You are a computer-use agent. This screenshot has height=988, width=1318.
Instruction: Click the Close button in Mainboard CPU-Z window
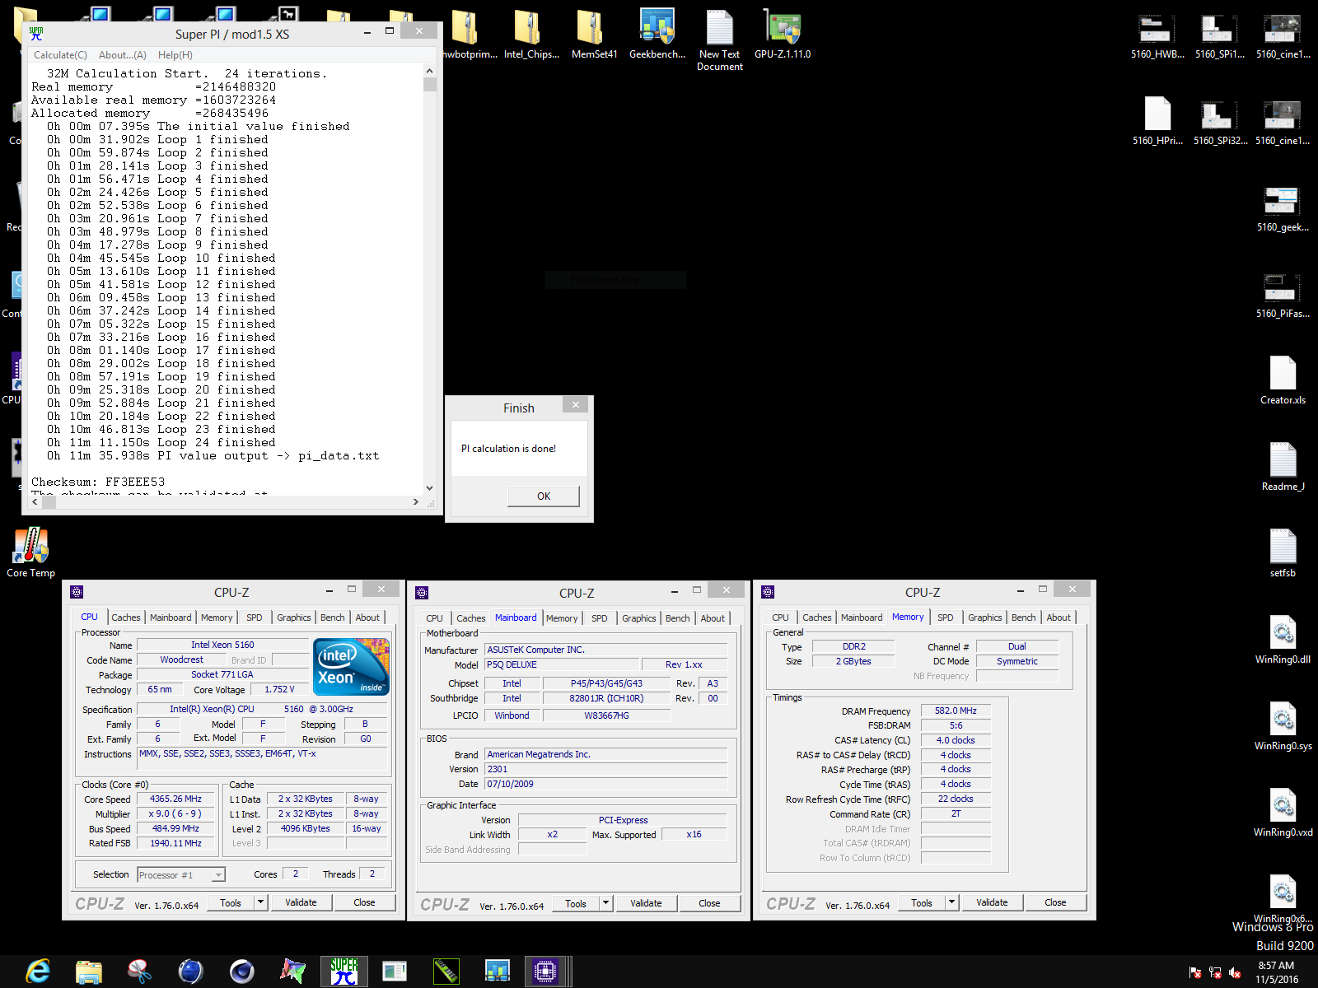coord(709,903)
